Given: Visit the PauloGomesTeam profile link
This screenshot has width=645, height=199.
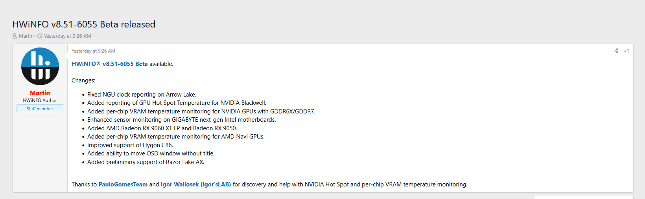Looking at the screenshot, I should 123,184.
